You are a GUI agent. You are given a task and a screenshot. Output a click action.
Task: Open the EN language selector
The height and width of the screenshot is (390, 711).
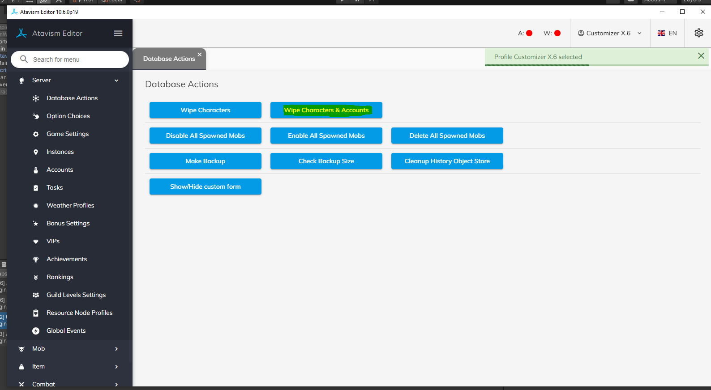(667, 33)
